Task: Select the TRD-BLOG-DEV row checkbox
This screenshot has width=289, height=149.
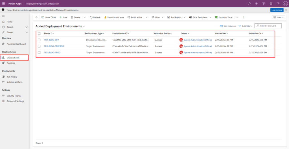Action: pyautogui.click(x=39, y=40)
